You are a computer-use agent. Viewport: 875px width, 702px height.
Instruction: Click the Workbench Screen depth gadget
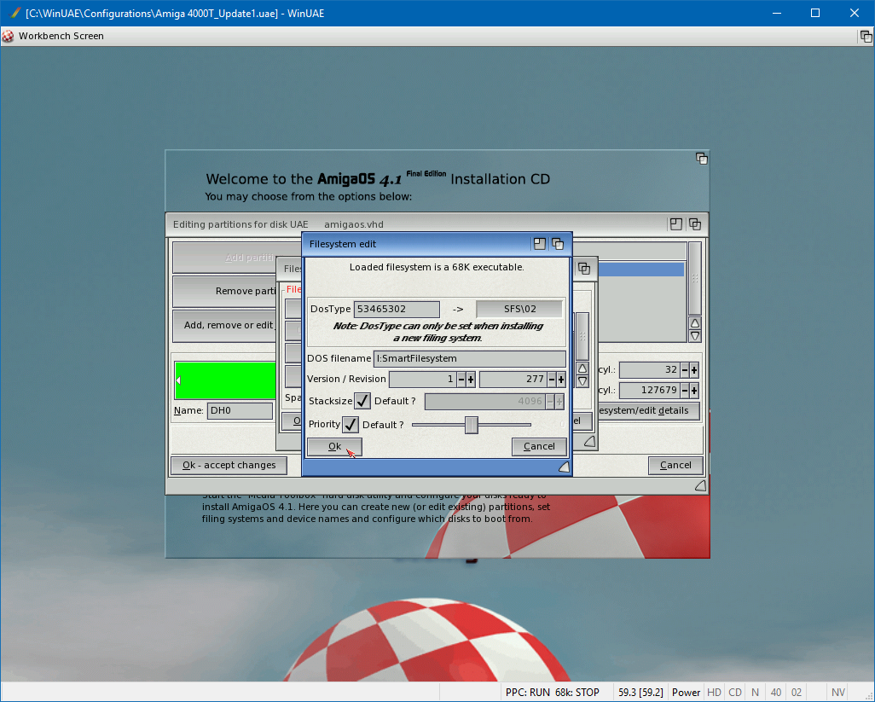click(x=865, y=36)
